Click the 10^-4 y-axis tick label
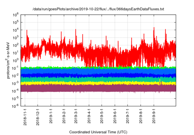 (15, 91)
